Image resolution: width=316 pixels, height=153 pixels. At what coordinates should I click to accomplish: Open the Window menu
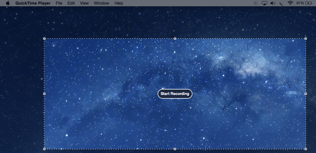click(101, 3)
